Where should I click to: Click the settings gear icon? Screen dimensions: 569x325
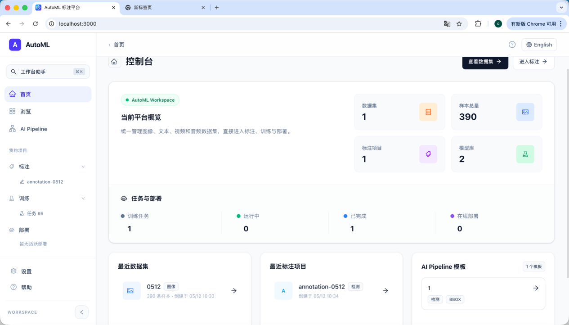pyautogui.click(x=13, y=271)
